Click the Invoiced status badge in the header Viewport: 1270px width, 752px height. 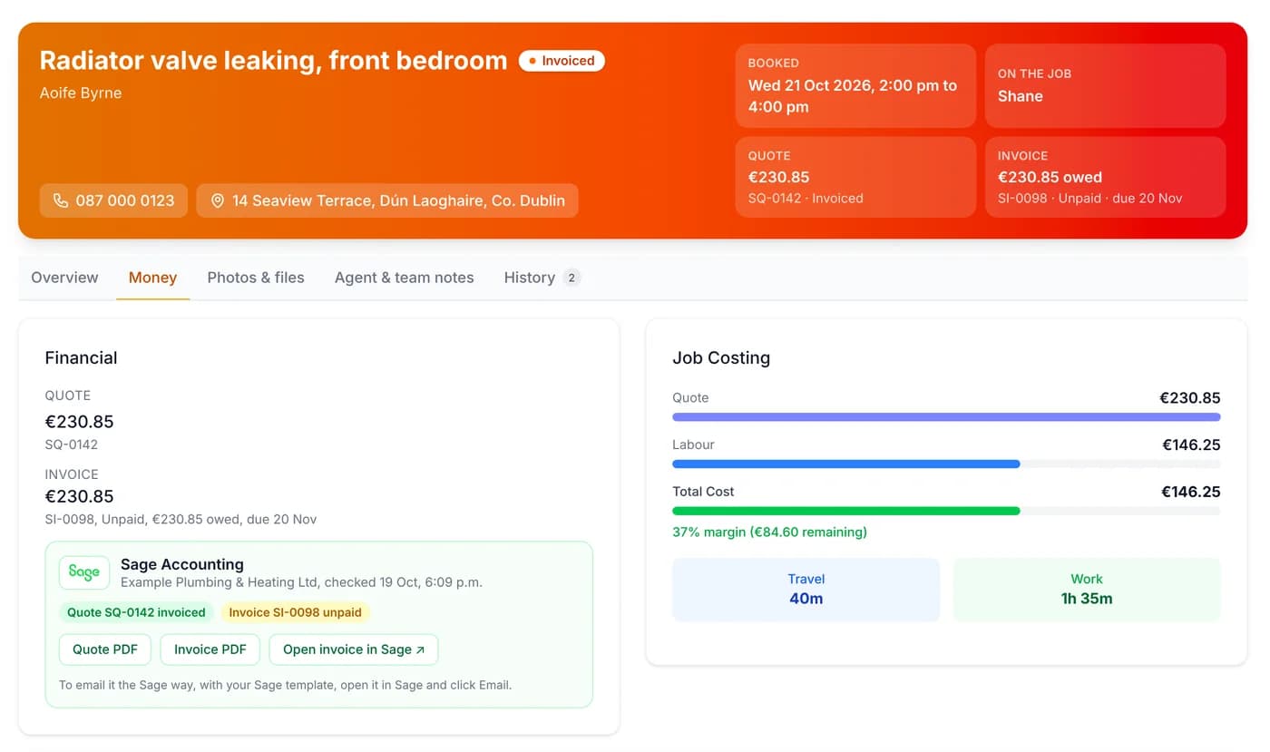562,61
